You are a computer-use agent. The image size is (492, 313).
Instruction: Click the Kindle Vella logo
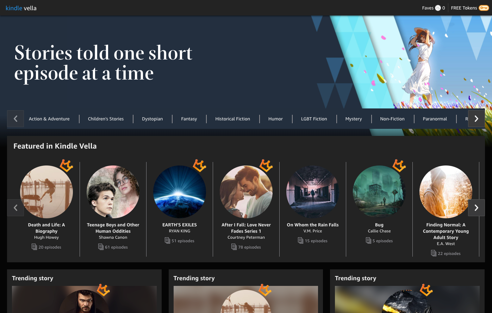(x=21, y=8)
